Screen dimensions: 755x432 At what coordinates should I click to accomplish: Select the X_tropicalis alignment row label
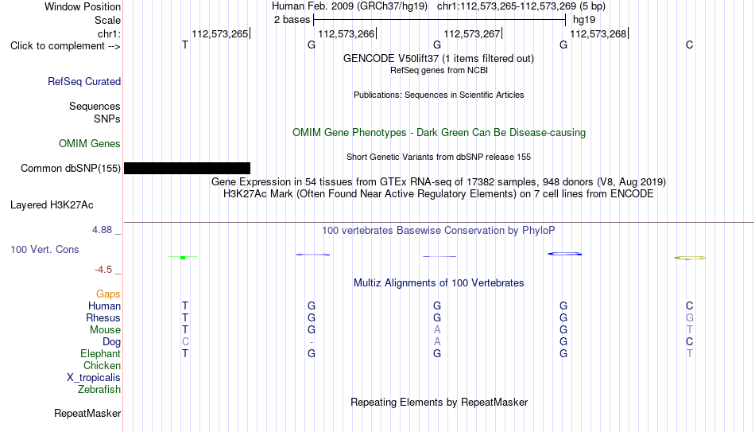pos(94,378)
